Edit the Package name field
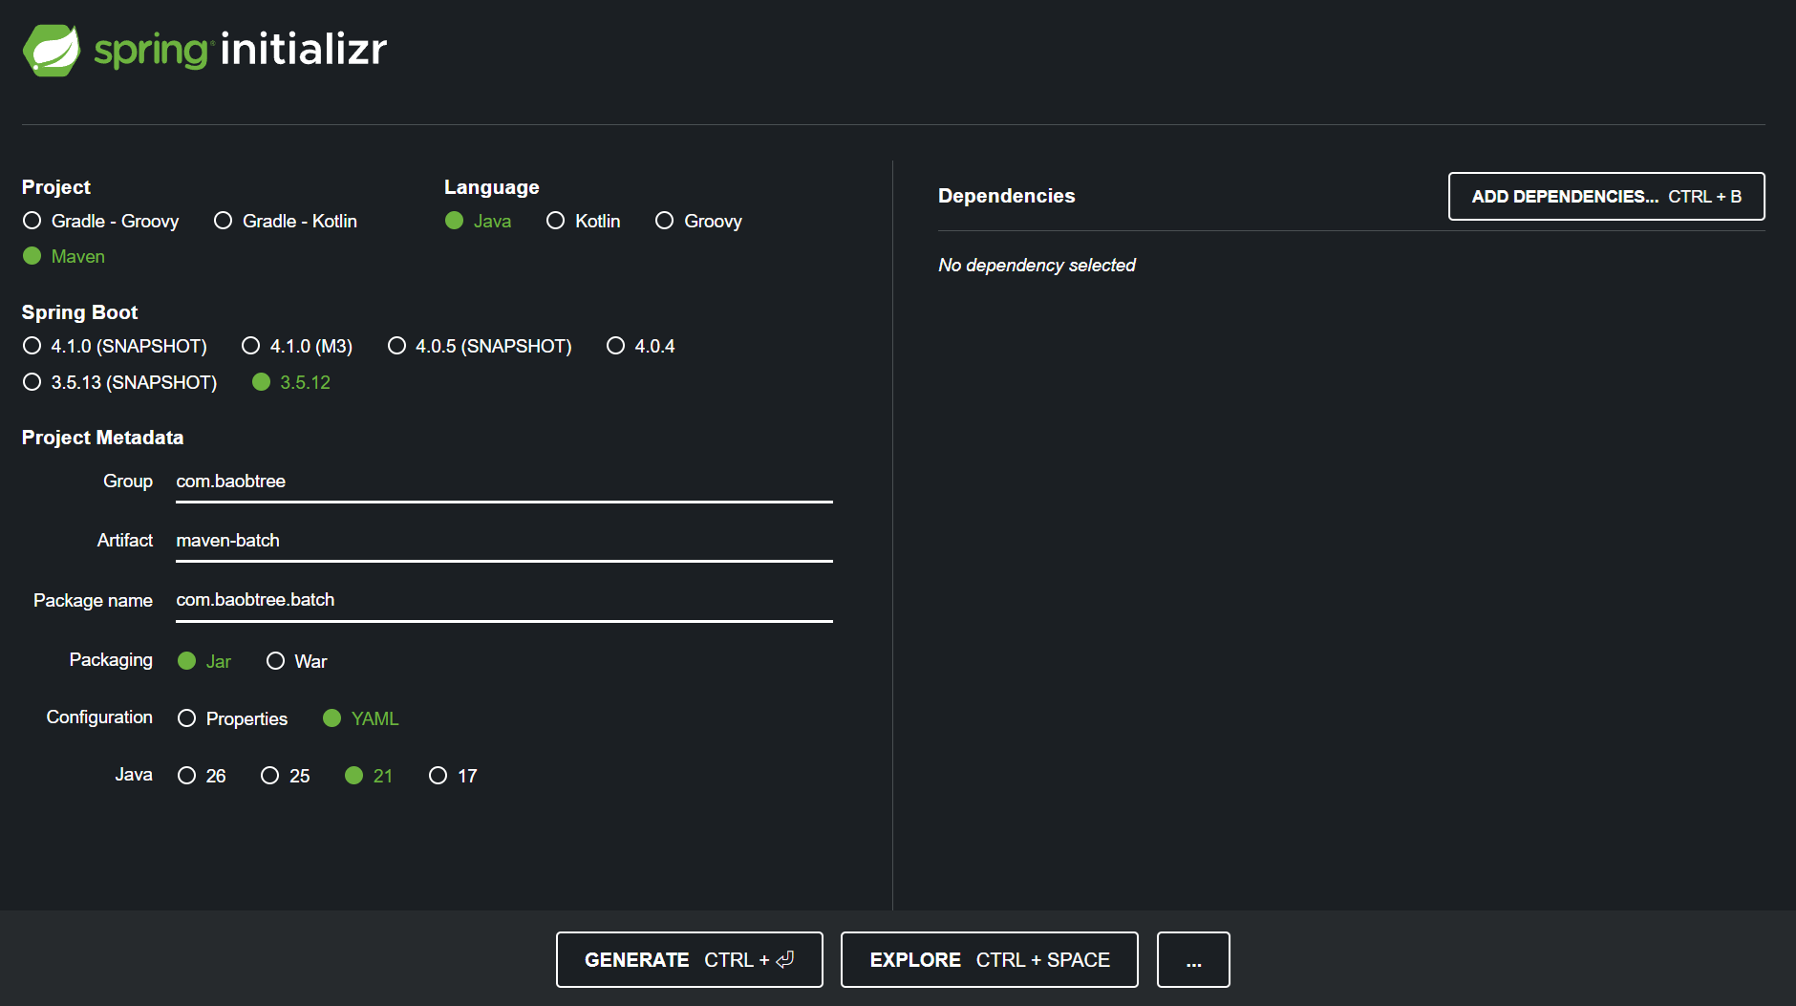 coord(504,600)
